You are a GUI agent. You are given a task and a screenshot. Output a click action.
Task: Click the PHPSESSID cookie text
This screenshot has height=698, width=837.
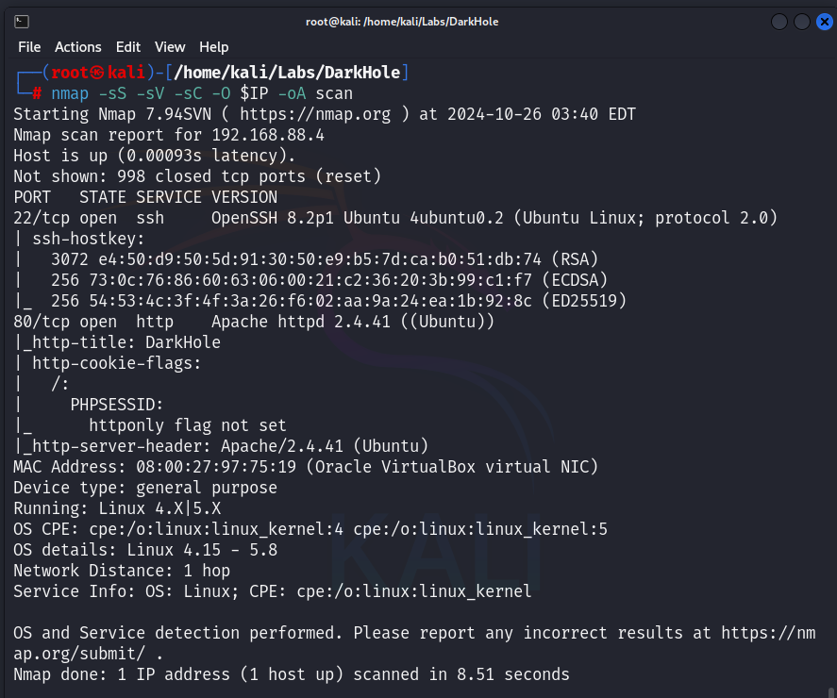click(117, 405)
